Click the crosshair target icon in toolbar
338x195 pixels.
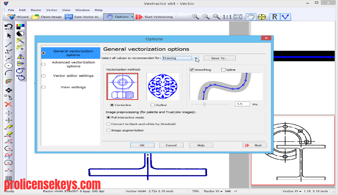point(262,17)
